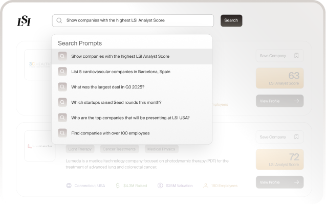326x207 pixels.
Task: Click search icon beside highest LSI Analyst Score prompt
Action: pos(62,56)
